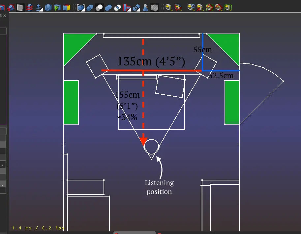The width and height of the screenshot is (301, 234).
Task: Run the Check geometry tool
Action: click(x=145, y=8)
